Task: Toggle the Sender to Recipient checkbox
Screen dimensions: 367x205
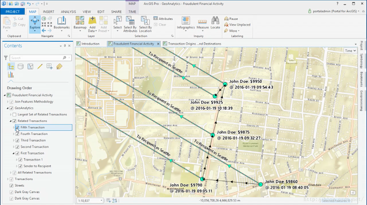Action: pos(20,166)
